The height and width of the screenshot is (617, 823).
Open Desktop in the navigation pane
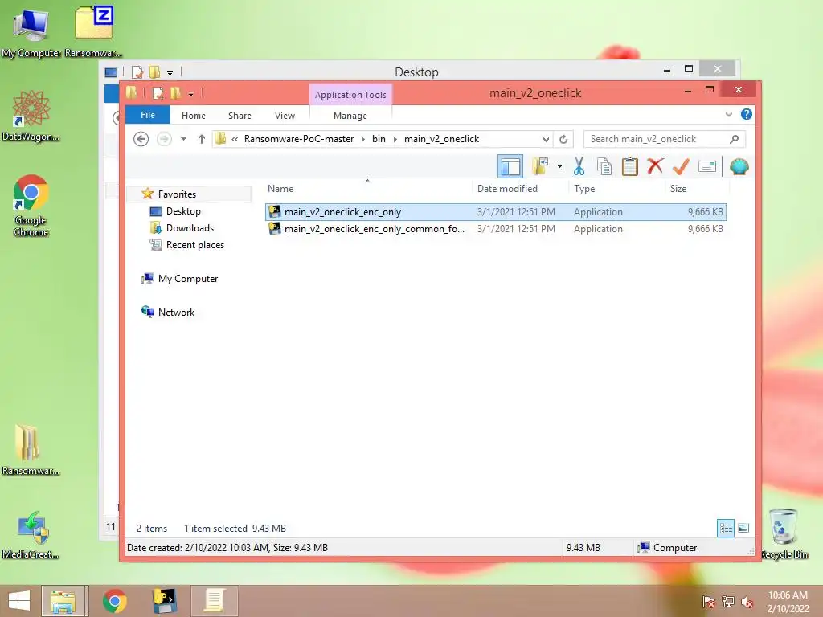(x=183, y=211)
